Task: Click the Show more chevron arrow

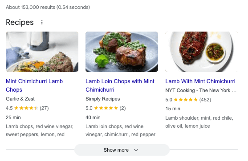Action: (x=136, y=150)
